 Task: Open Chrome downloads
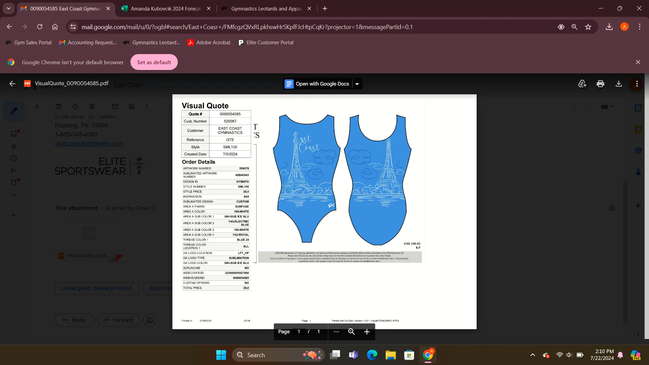pyautogui.click(x=609, y=27)
